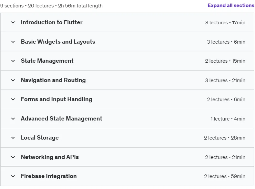Expand Forms and Input Handling chevron
This screenshot has width=255, height=189.
point(13,99)
